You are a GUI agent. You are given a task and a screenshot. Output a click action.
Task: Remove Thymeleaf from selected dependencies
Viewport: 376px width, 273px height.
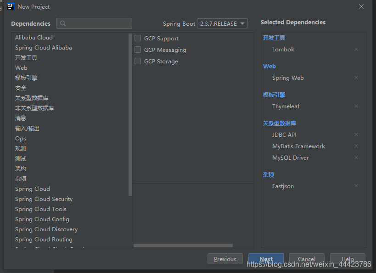(356, 106)
